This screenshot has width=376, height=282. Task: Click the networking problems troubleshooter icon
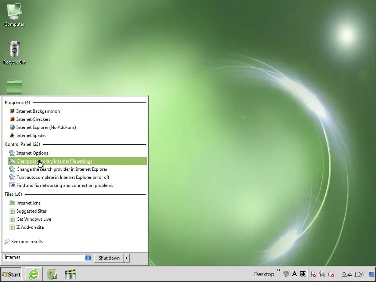click(12, 185)
